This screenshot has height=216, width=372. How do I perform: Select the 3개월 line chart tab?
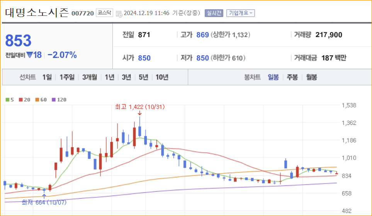(90, 77)
